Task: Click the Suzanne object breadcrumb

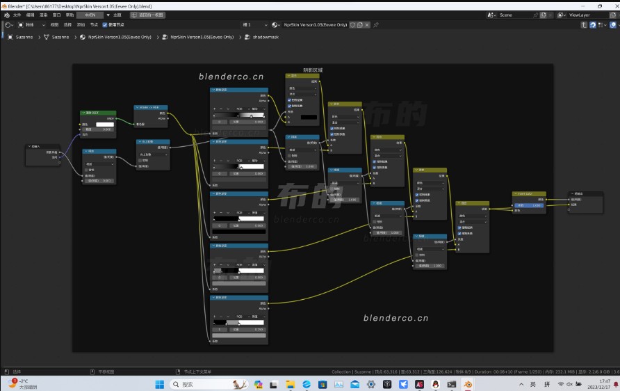Action: tap(21, 37)
